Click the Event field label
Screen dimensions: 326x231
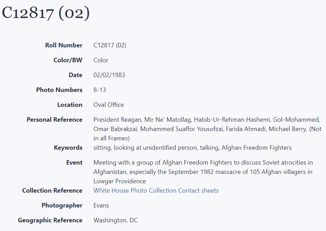[x=74, y=163]
